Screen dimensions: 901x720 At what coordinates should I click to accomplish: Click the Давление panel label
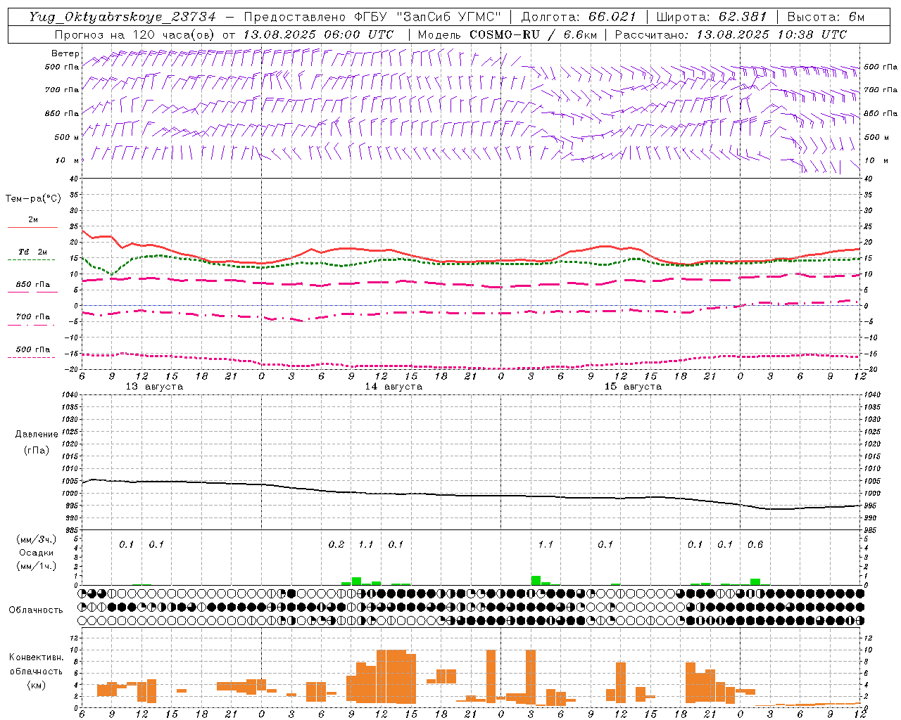pyautogui.click(x=36, y=435)
